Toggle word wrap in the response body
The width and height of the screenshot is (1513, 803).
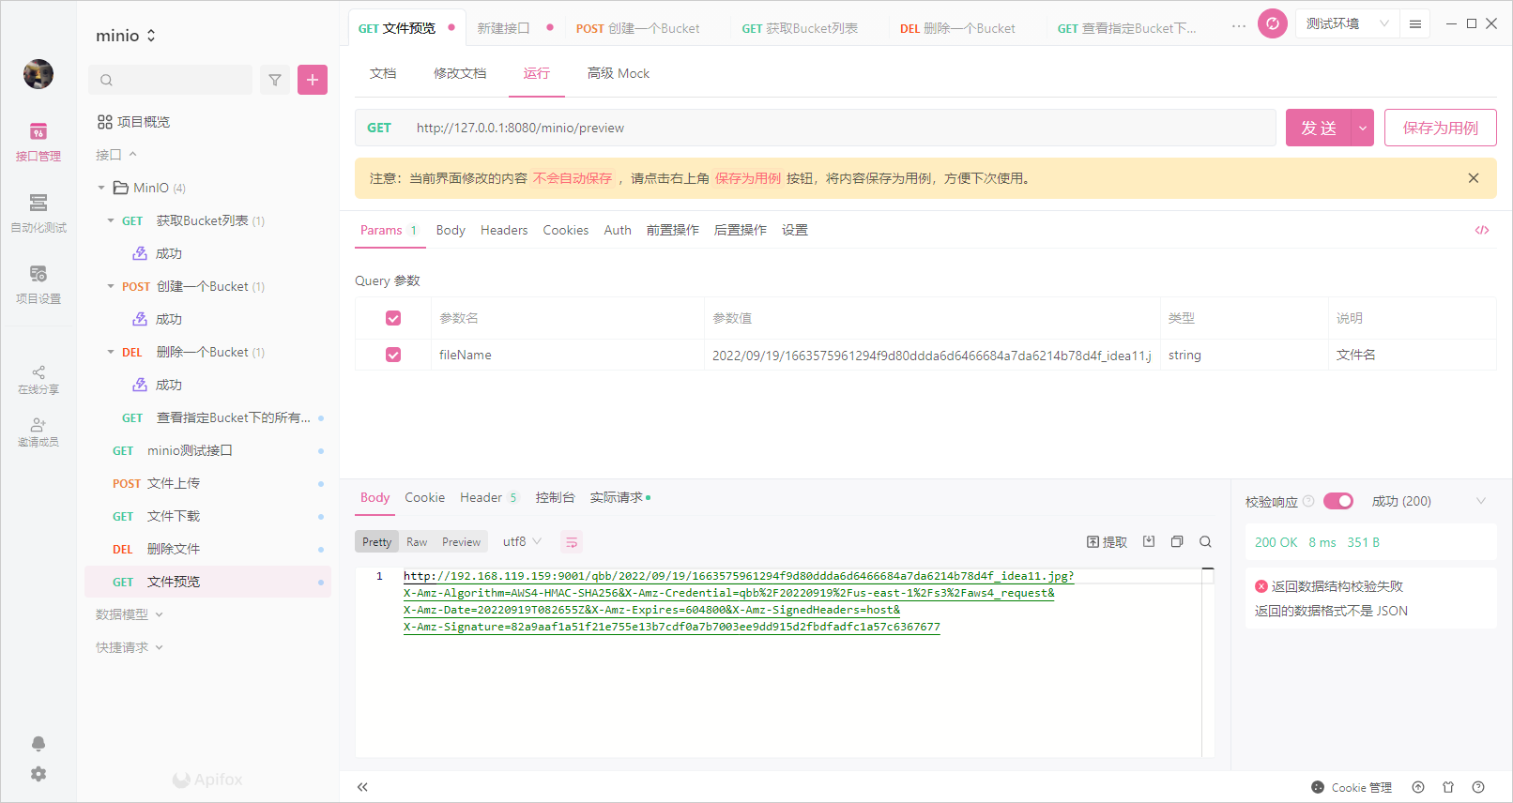point(572,541)
